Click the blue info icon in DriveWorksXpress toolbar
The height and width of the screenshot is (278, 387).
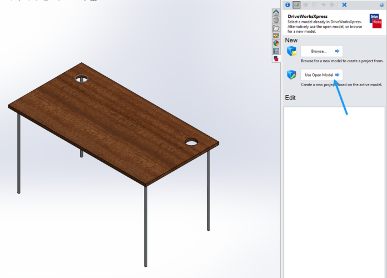287,4
